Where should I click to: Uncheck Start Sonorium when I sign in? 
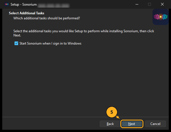[x=16, y=43]
